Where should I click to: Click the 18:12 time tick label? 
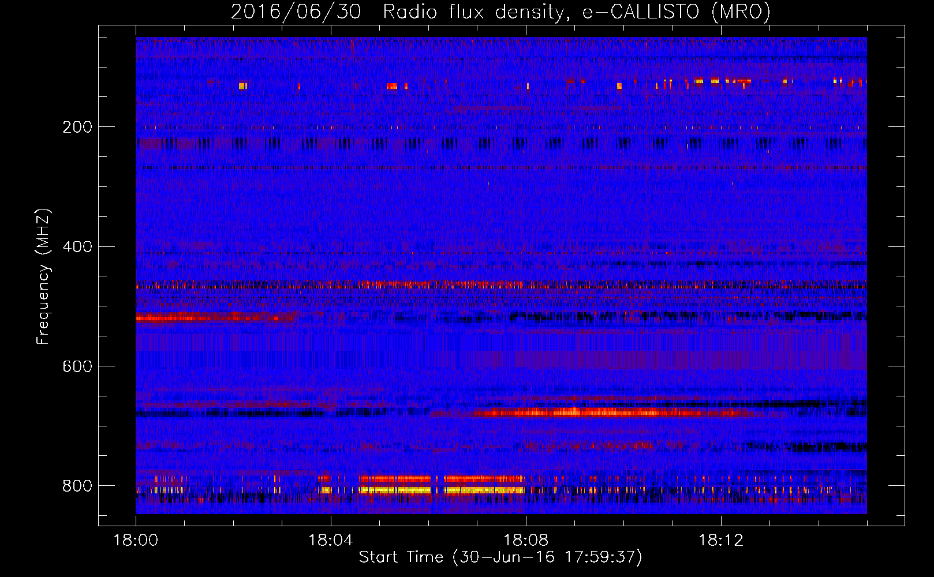pos(720,541)
